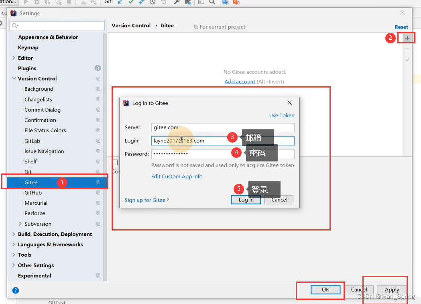Click the Plugins update count badge
The width and height of the screenshot is (421, 304).
pyautogui.click(x=98, y=68)
